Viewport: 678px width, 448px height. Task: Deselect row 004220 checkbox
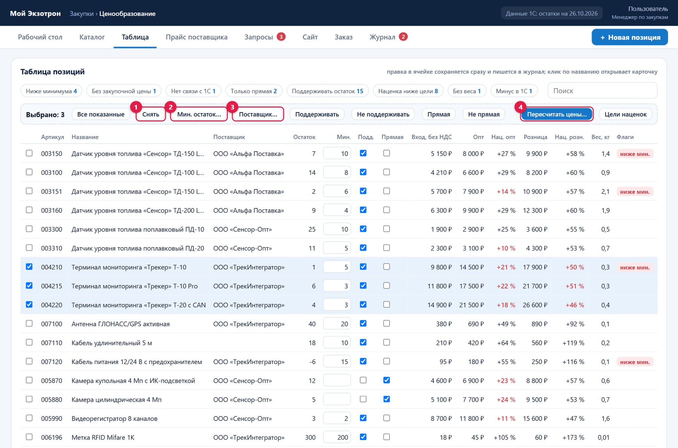coord(29,304)
